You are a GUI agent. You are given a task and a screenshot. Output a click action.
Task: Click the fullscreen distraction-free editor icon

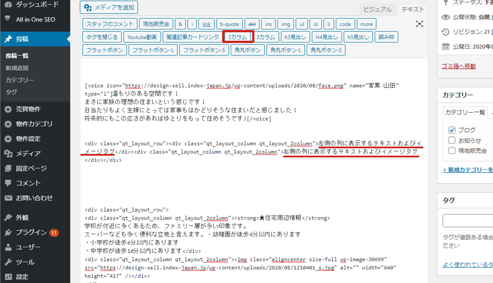click(419, 24)
